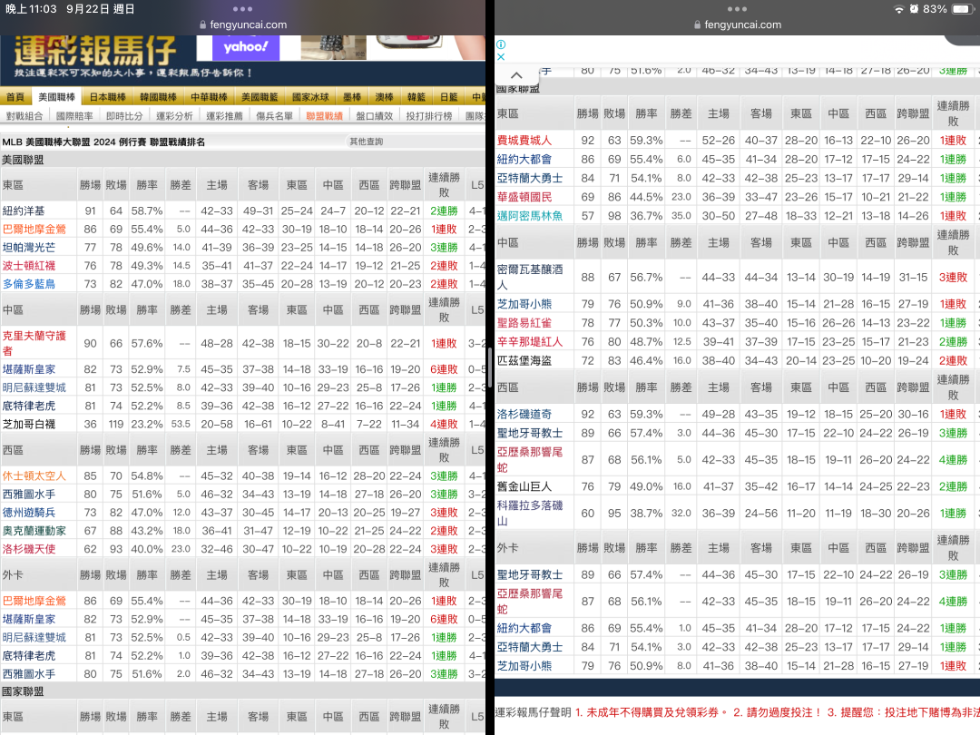The height and width of the screenshot is (735, 980).
Task: Open 坦帕灣光芒 team link
Action: coord(29,247)
